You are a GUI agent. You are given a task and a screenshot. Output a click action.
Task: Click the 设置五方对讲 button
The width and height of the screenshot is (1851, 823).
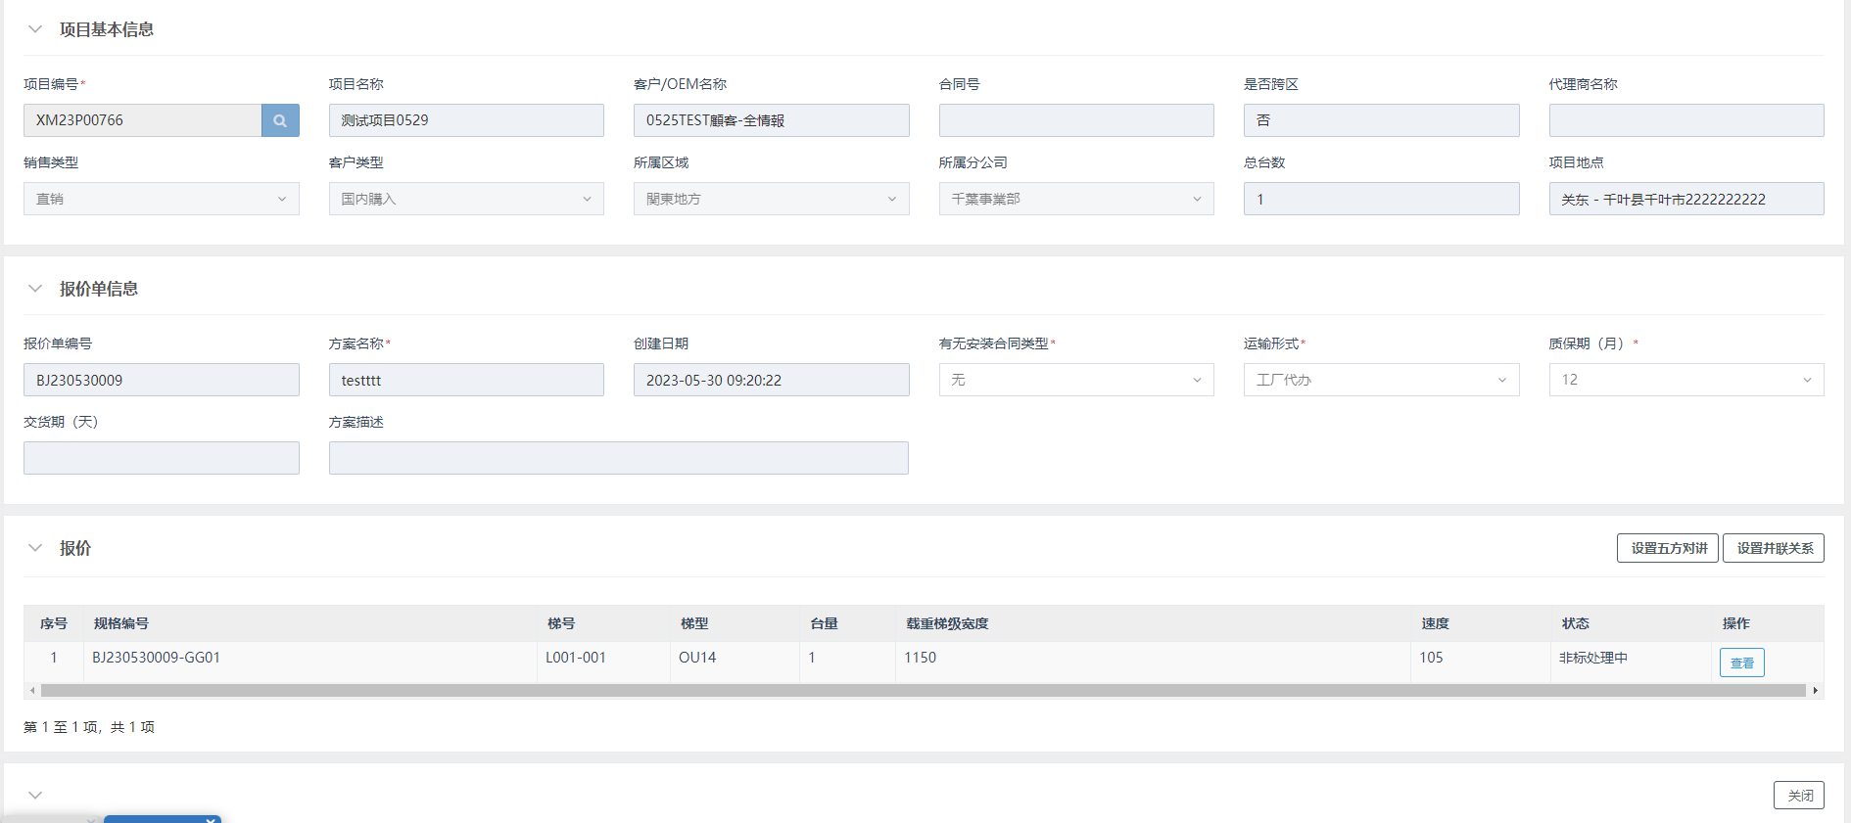(1668, 548)
